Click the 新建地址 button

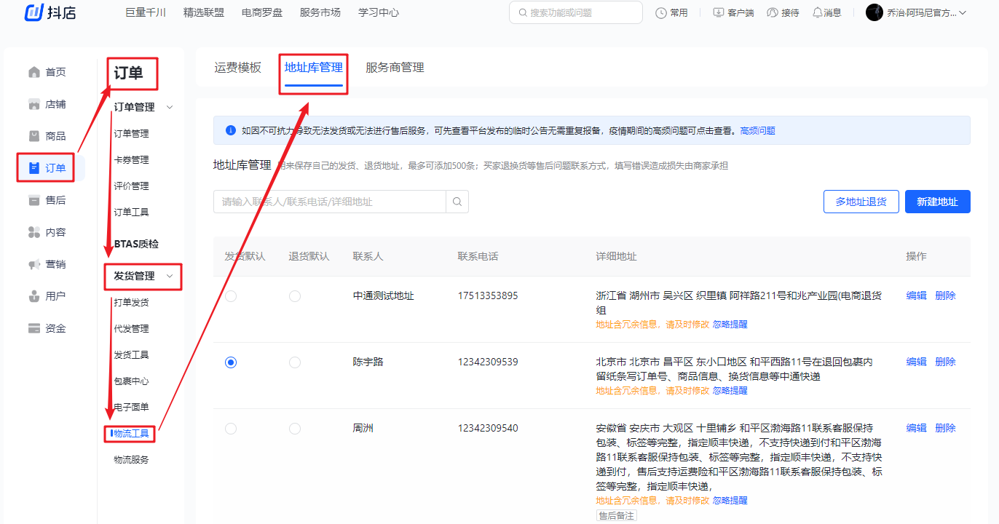pos(938,202)
